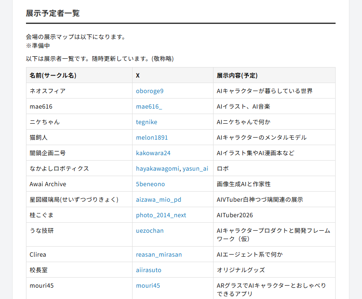
Task: Click the uezochan link for うな技研
Action: click(149, 230)
